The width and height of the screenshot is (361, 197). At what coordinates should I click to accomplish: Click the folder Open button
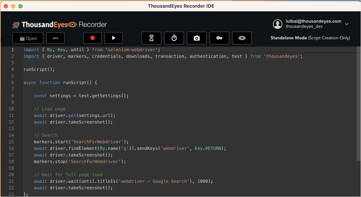click(x=28, y=38)
